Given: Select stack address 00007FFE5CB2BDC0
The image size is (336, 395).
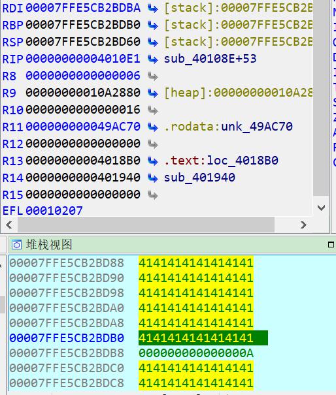Looking at the screenshot, I should pos(67,368).
